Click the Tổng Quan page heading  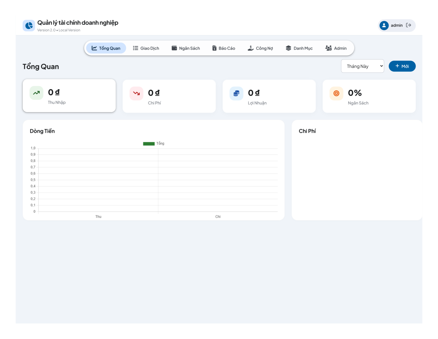coord(41,67)
